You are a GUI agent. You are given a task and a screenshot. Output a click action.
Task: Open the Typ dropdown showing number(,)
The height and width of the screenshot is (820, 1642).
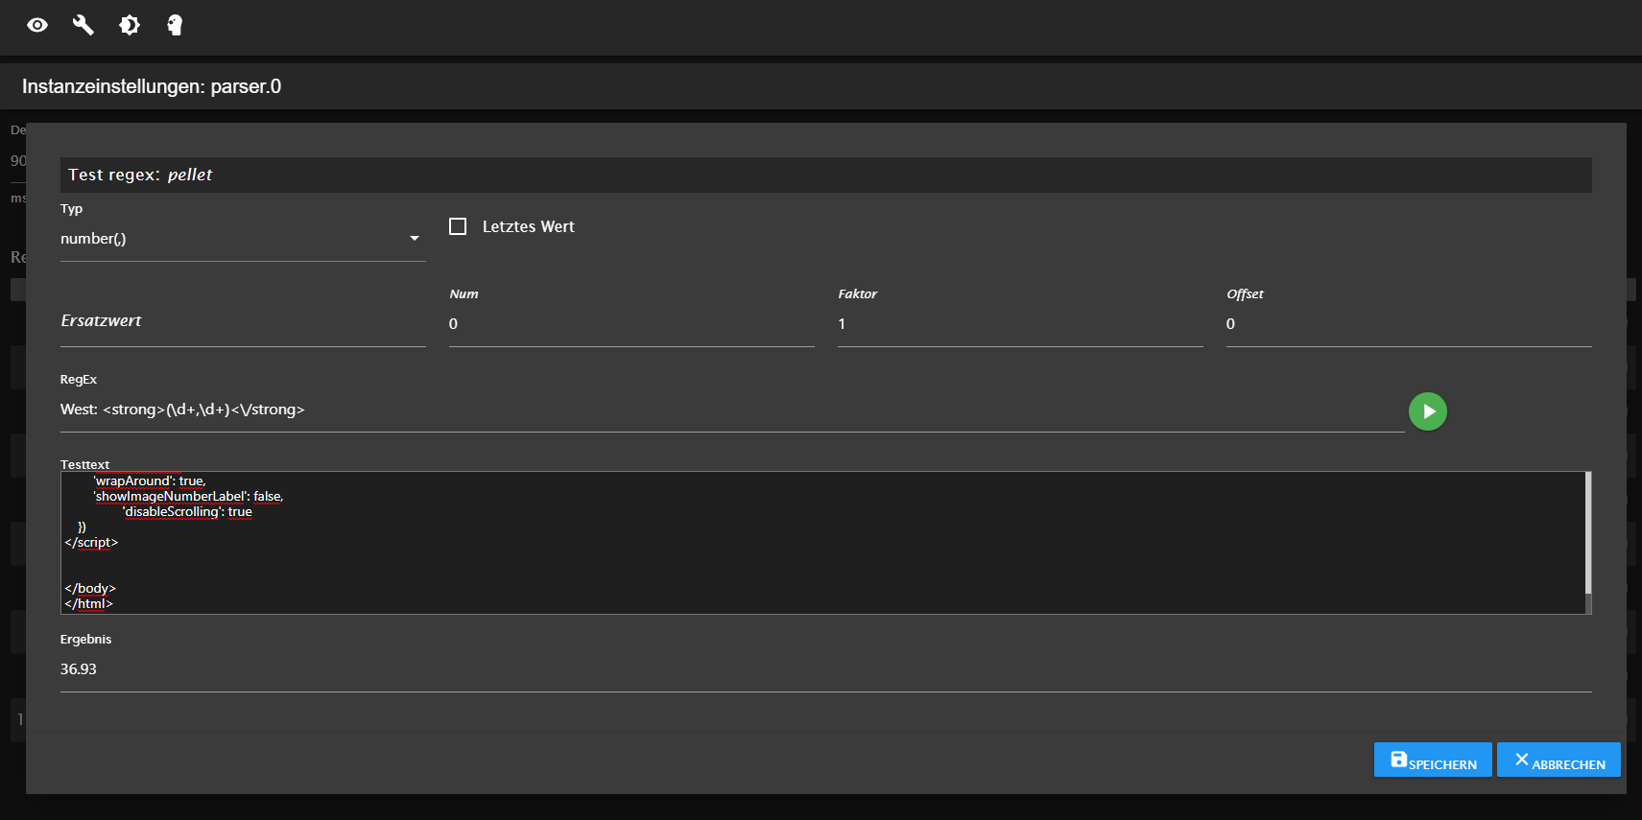tap(243, 239)
